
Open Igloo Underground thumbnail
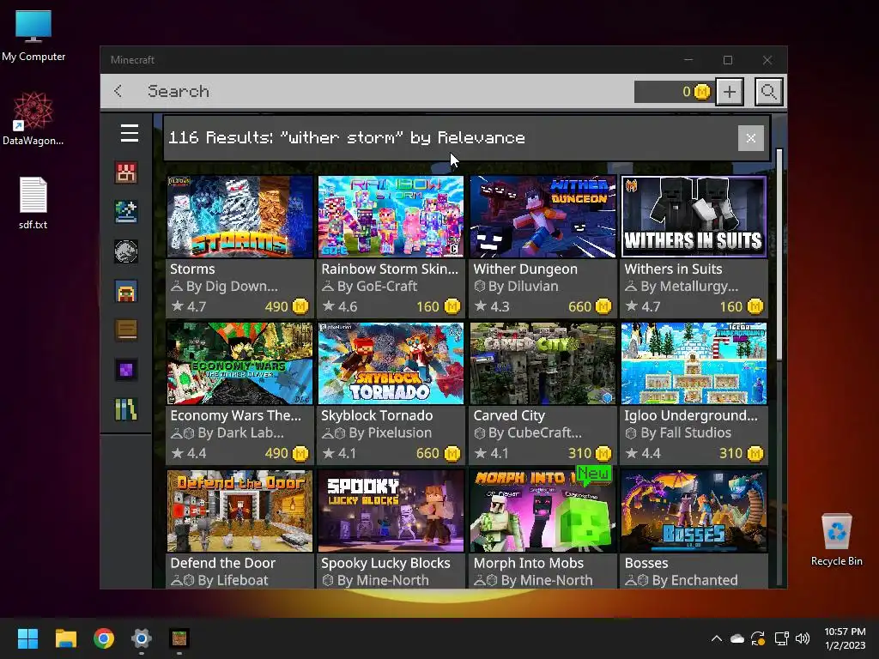(694, 363)
